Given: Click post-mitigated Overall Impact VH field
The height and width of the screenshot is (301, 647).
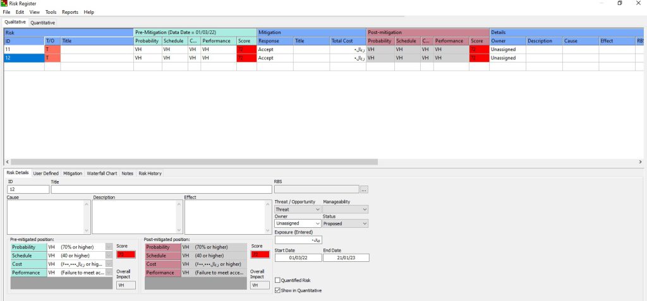Looking at the screenshot, I should pyautogui.click(x=260, y=285).
